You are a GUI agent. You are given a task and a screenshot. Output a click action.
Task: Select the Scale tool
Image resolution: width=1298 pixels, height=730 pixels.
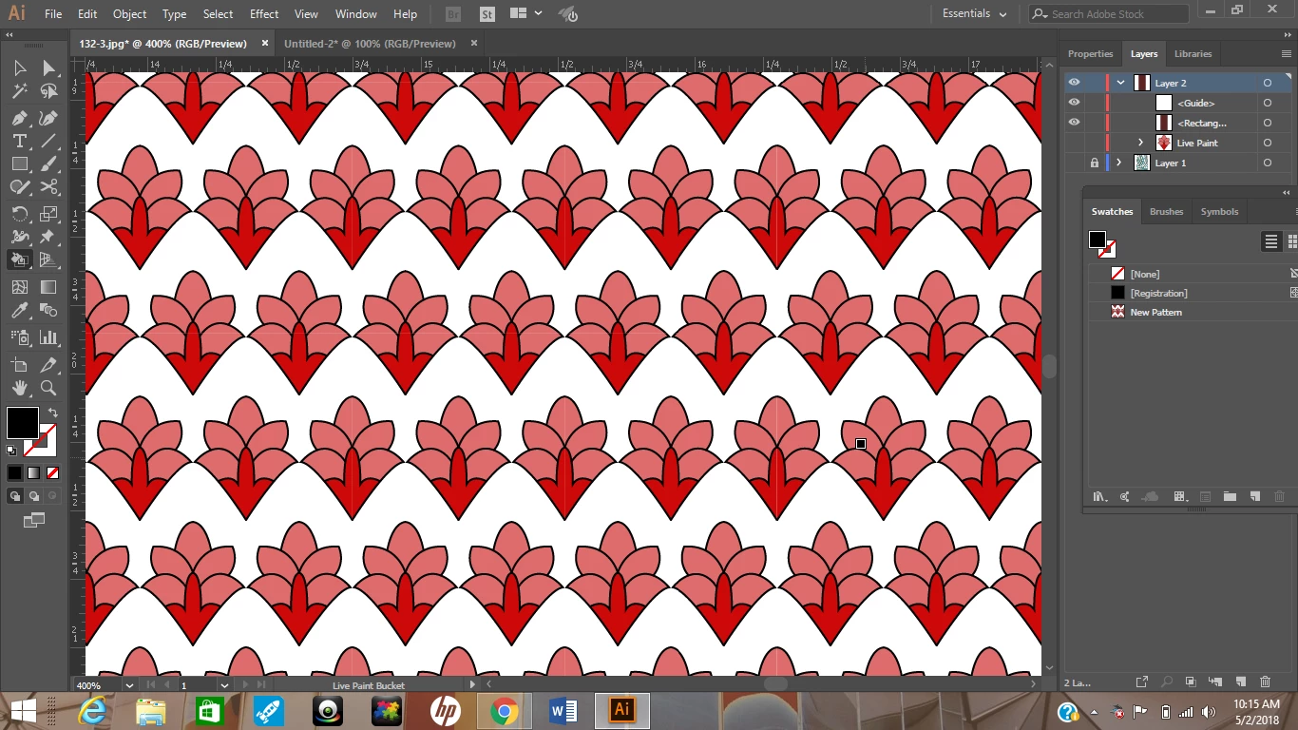pos(48,214)
